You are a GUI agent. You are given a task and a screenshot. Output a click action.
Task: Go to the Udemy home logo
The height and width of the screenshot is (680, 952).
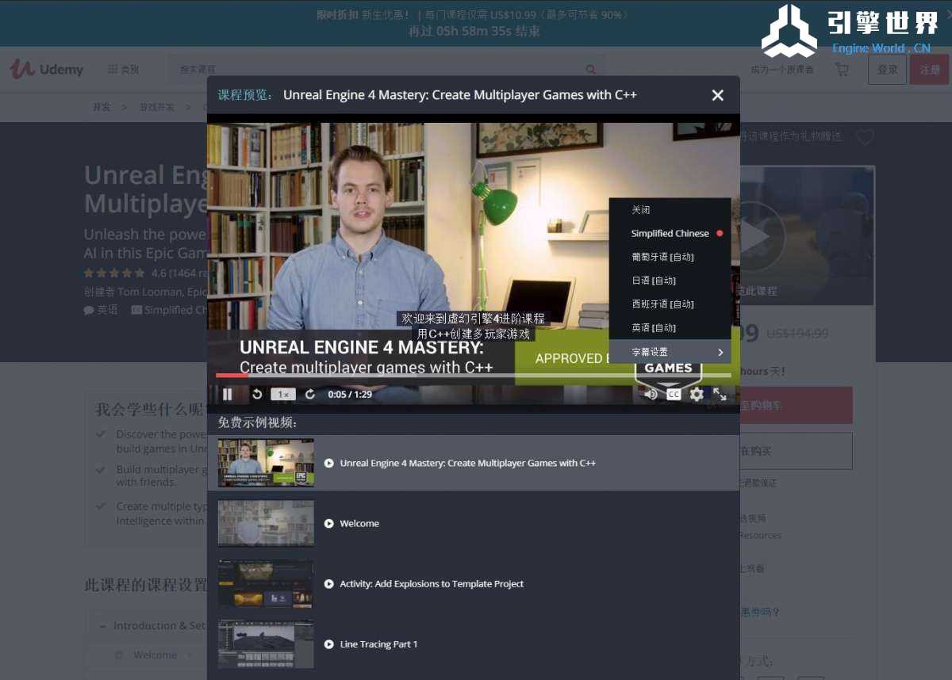coord(47,70)
